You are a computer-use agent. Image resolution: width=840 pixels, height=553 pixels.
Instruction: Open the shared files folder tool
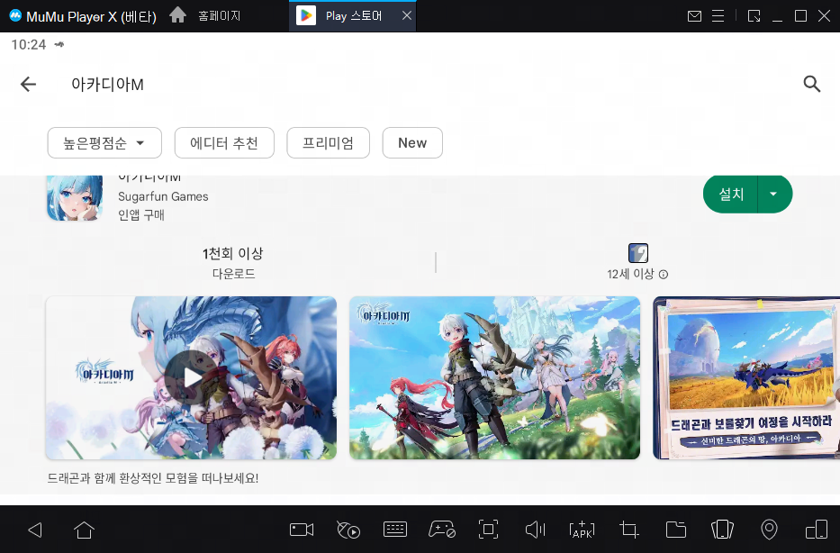[x=676, y=530]
